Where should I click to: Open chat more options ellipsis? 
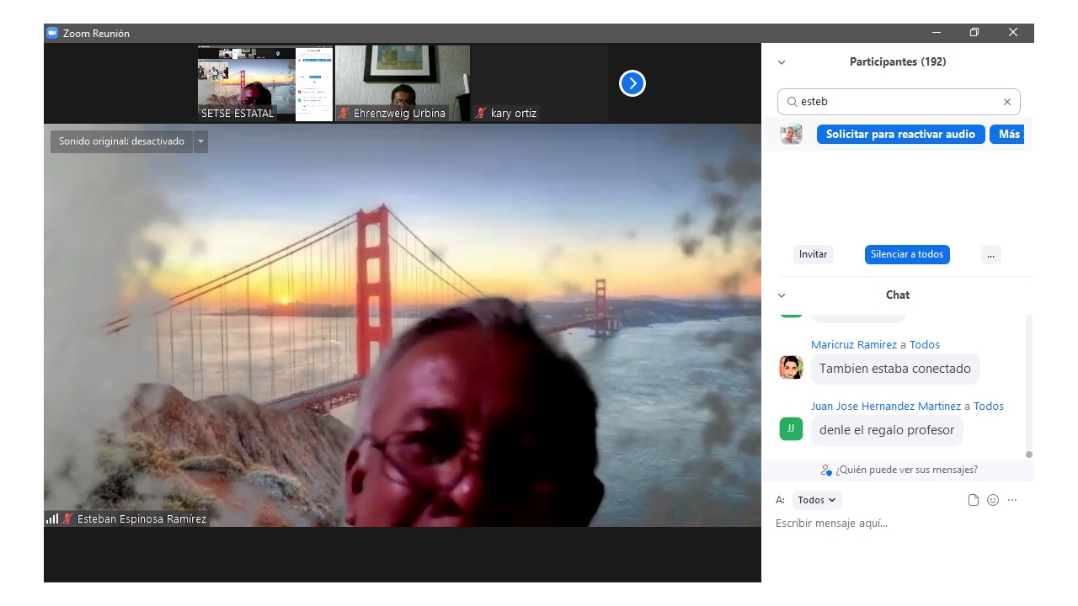(x=1012, y=500)
